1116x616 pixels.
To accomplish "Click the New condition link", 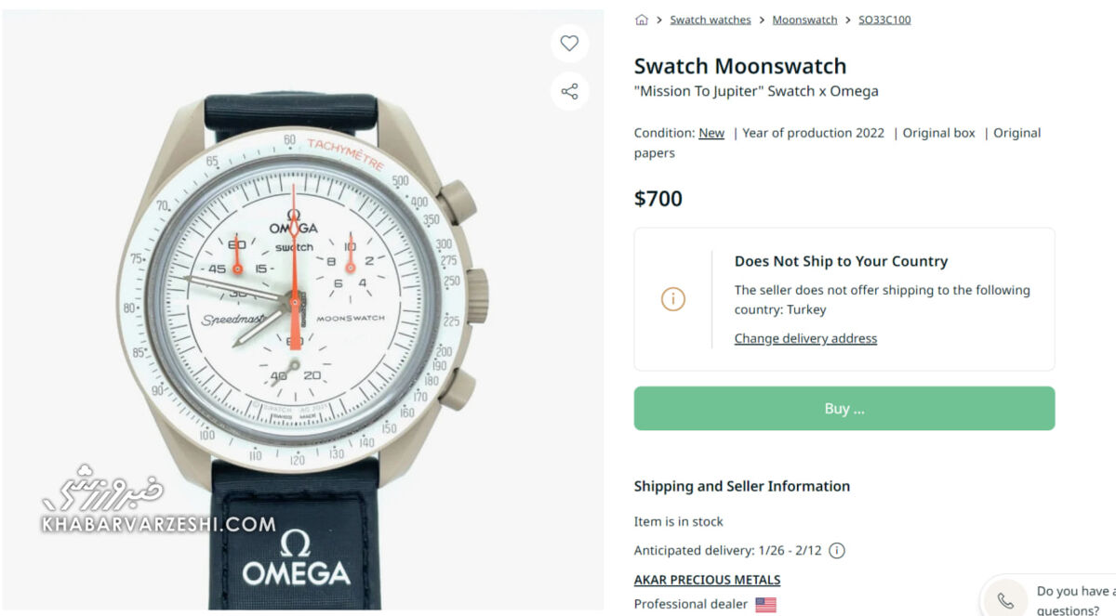I will click(x=711, y=133).
